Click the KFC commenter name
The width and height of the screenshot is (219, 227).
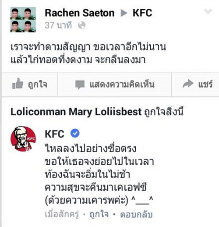54,134
